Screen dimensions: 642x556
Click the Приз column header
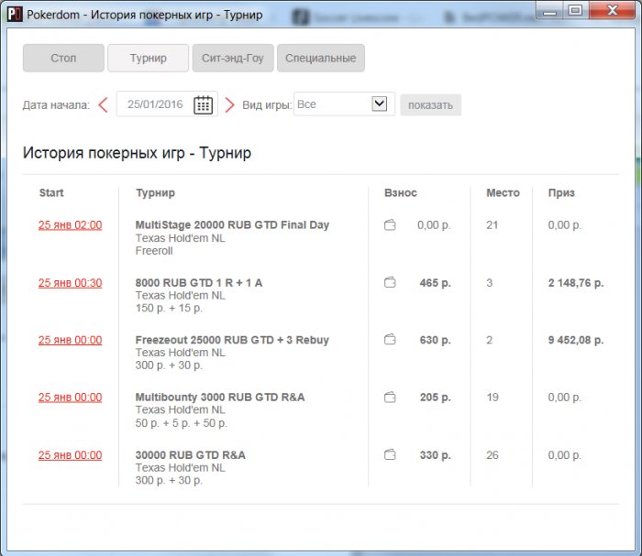[561, 193]
